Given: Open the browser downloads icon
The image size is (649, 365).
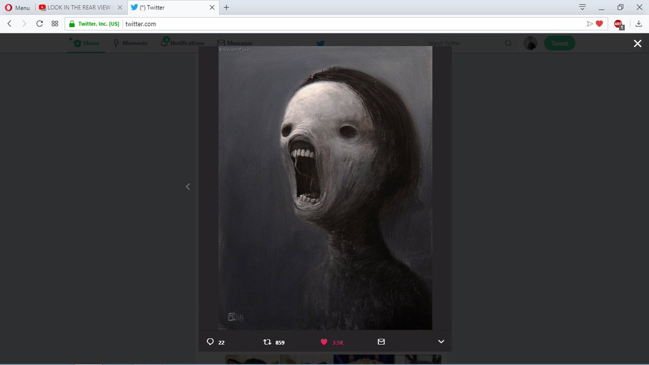Looking at the screenshot, I should [x=639, y=24].
